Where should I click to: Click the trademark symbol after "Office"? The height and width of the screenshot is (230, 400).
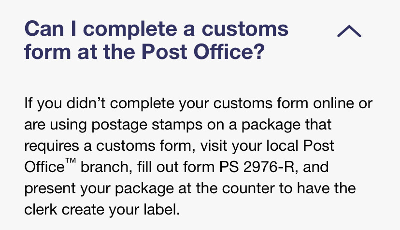pos(71,163)
